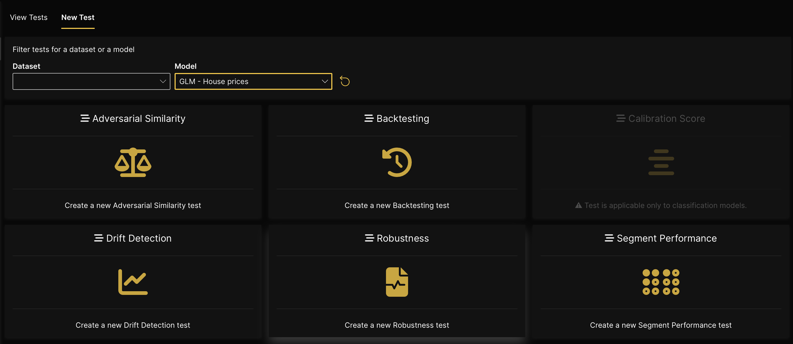Click the menu lines icon next to Robustness title
The height and width of the screenshot is (344, 793).
click(x=369, y=238)
